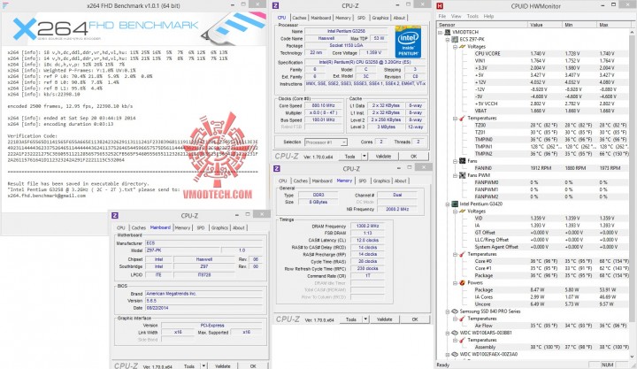Image resolution: width=637 pixels, height=369 pixels.
Task: Collapse the VMODTECH root node
Action: 441,33
